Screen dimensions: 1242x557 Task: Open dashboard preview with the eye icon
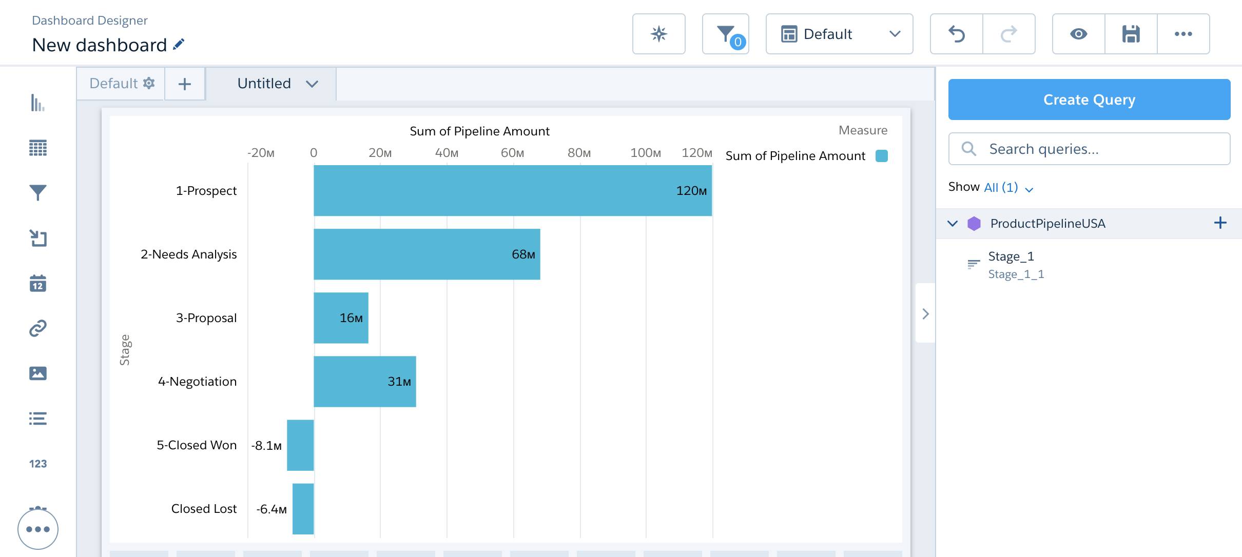point(1079,34)
